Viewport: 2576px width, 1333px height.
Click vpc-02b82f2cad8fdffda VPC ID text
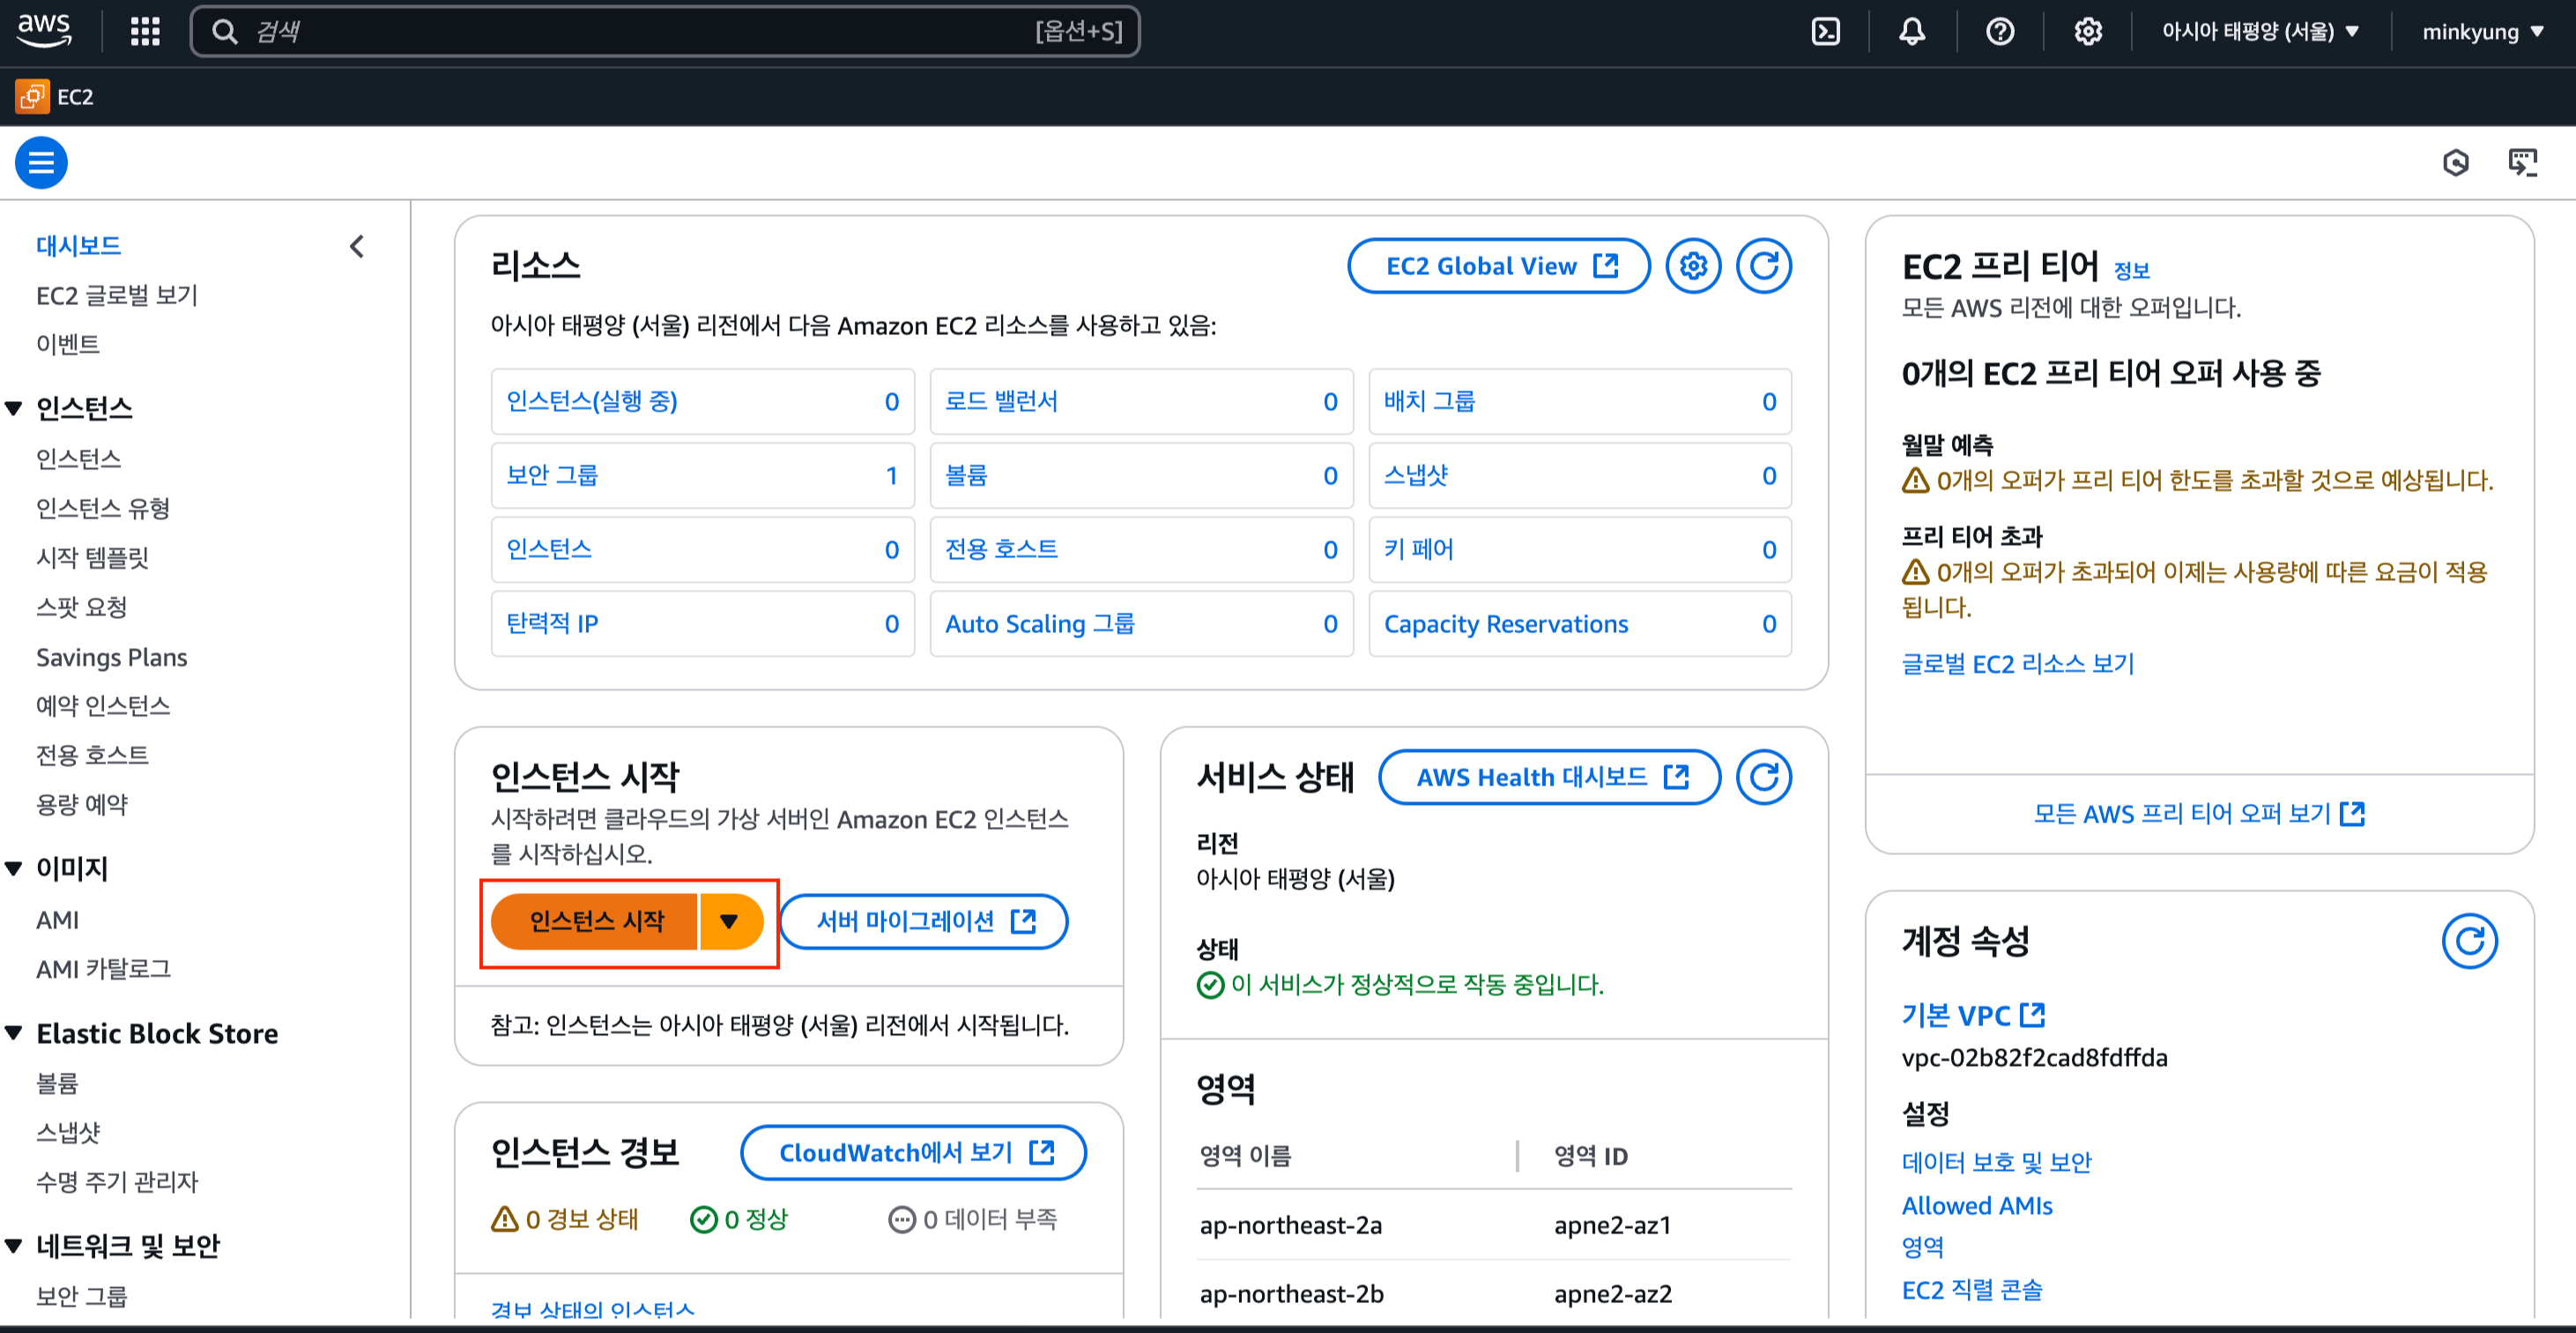pos(2035,1057)
